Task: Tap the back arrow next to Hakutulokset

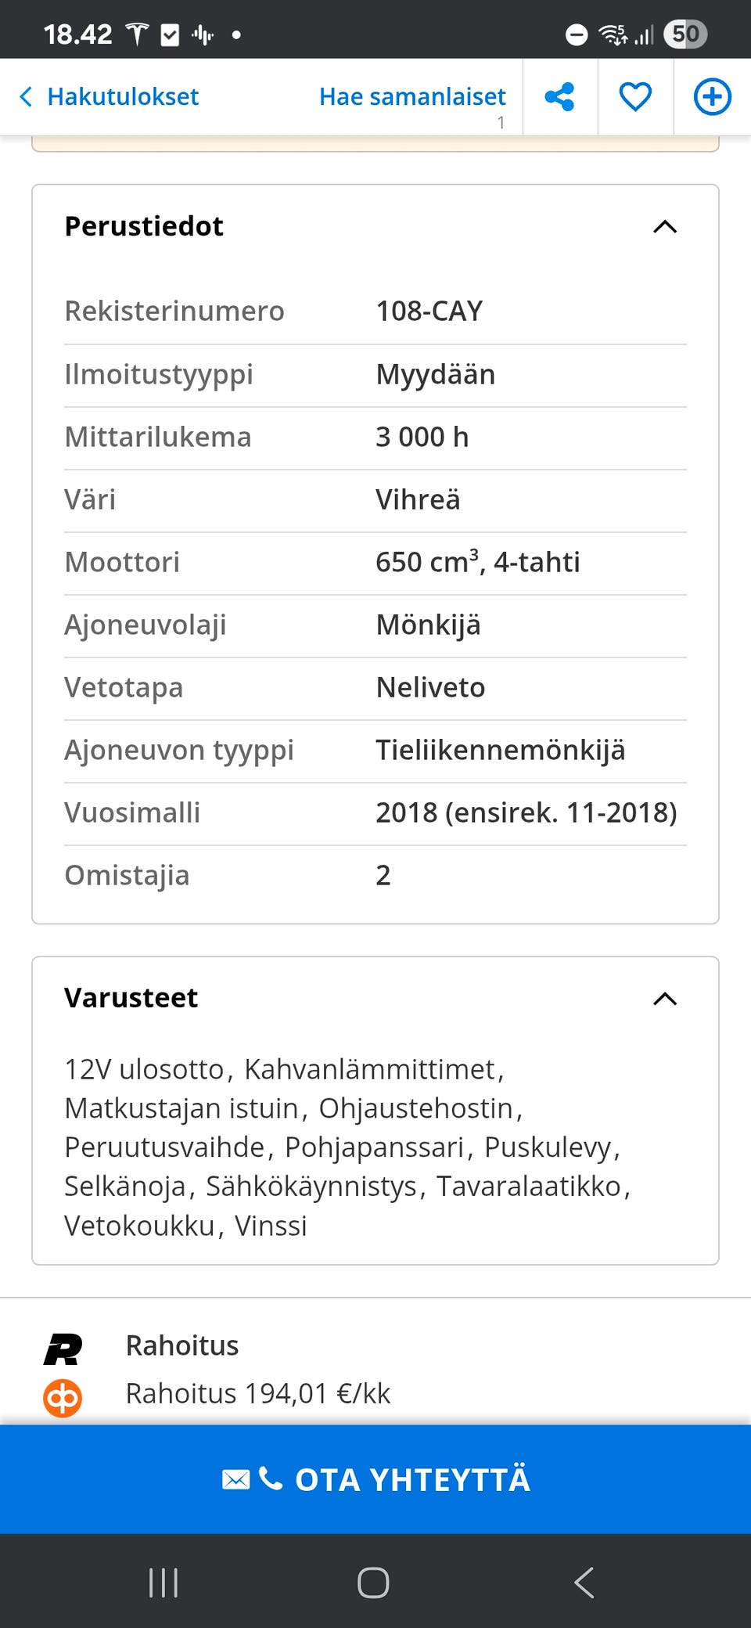Action: (26, 95)
